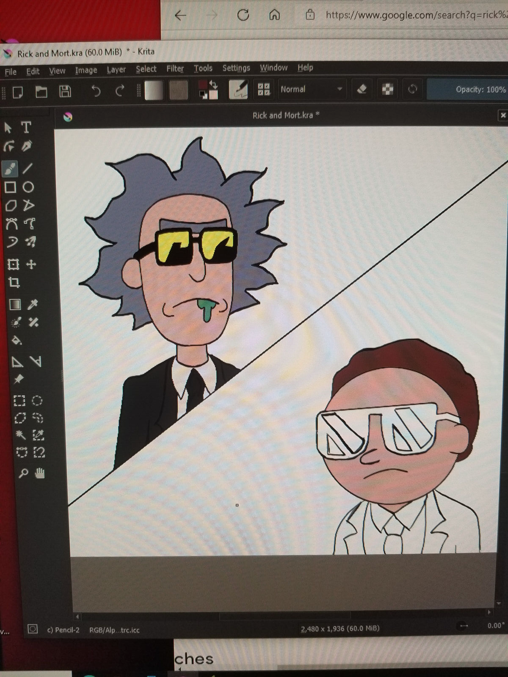The image size is (508, 677).
Task: Select the Dynamic Brush tool
Action: (x=11, y=242)
